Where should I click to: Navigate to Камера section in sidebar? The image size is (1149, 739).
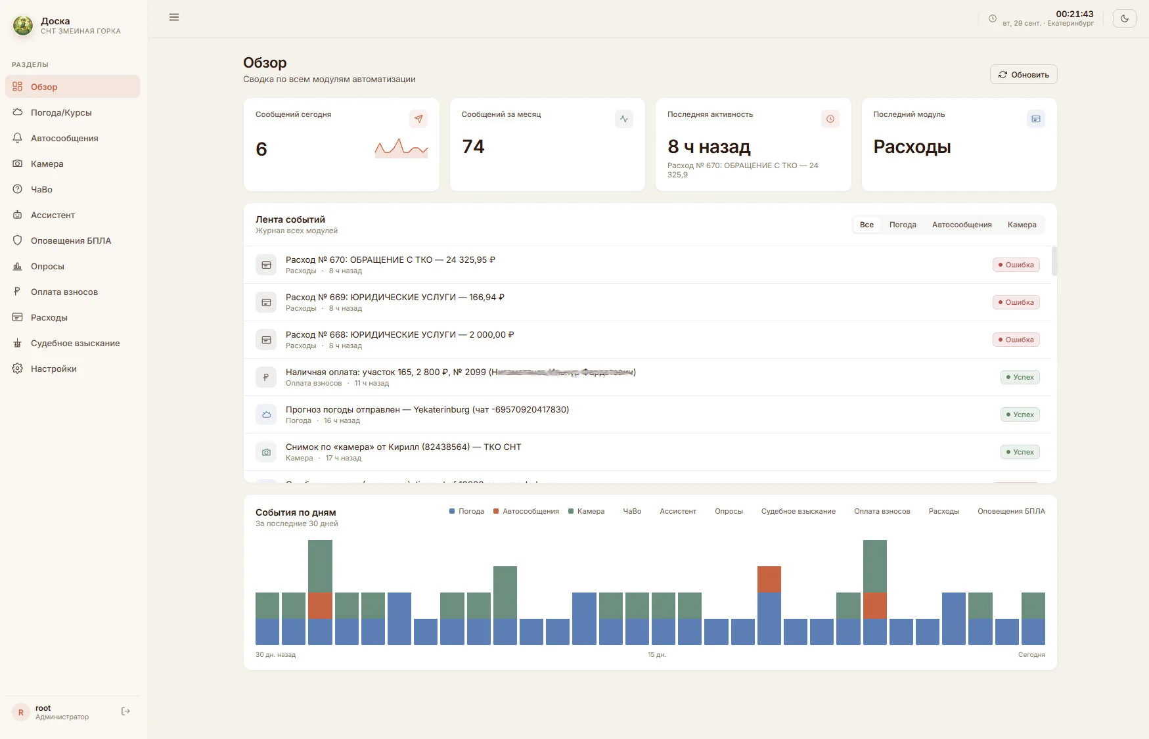72,164
